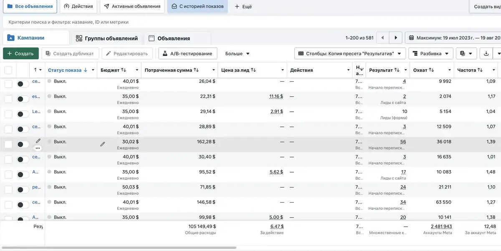Click pencil edit icon in highlighted row's name cell

[38, 141]
